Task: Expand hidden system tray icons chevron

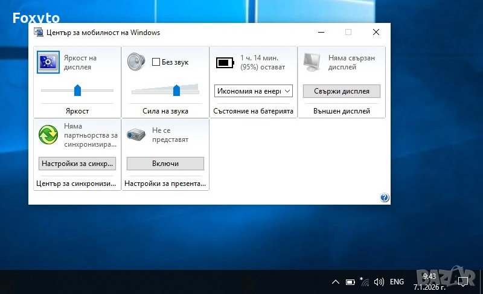Action: pyautogui.click(x=336, y=282)
